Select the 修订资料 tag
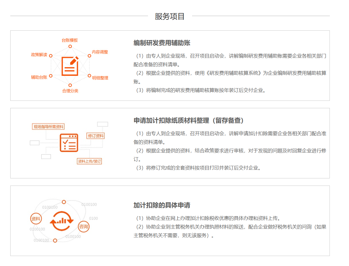The width and height of the screenshot is (349, 266). point(96,136)
